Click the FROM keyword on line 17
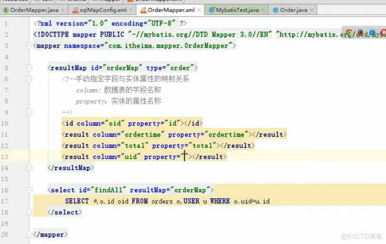The width and height of the screenshot is (386, 244). coord(140,201)
